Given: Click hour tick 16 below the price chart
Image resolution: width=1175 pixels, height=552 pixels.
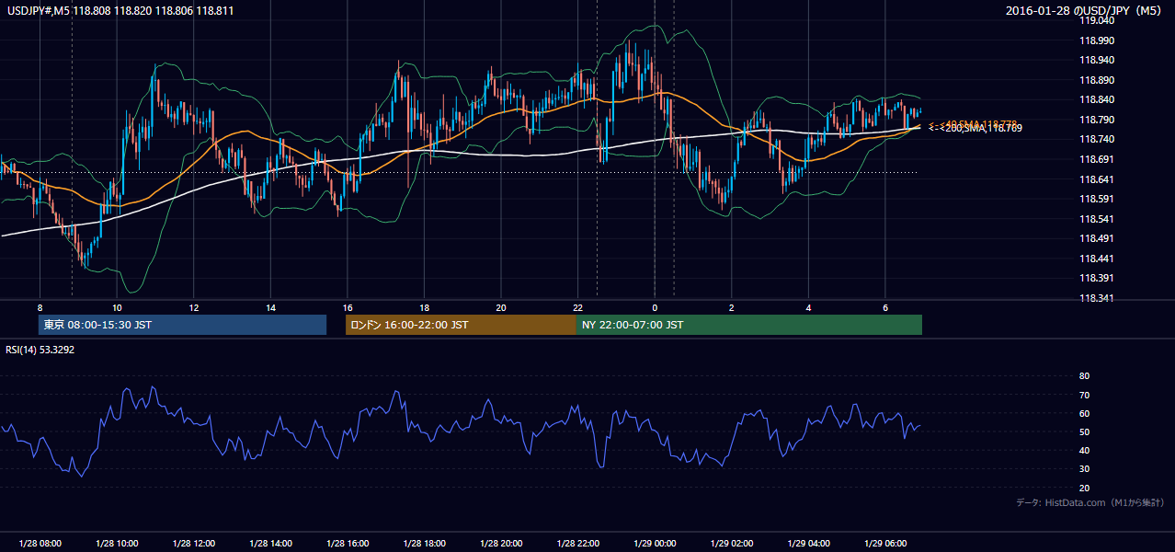Looking at the screenshot, I should [347, 307].
